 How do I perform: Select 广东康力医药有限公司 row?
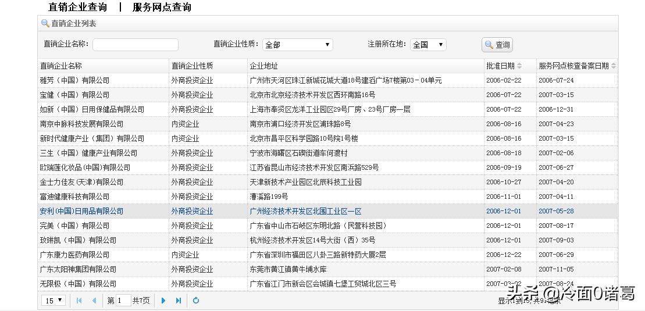point(327,255)
